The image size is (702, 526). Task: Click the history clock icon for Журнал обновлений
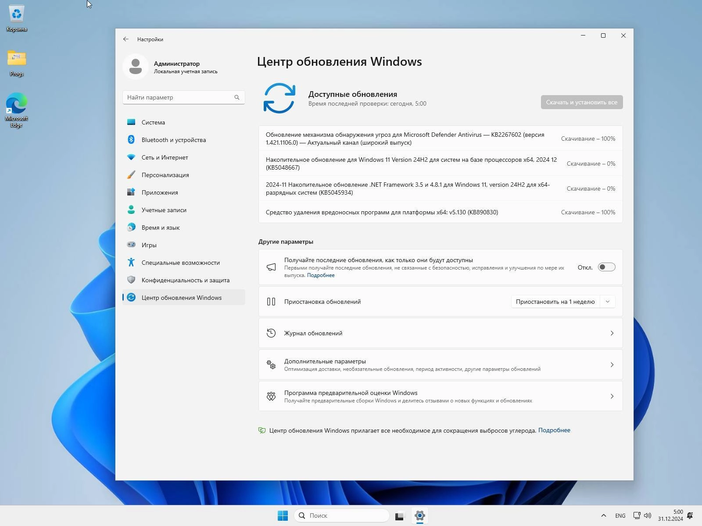click(x=271, y=333)
